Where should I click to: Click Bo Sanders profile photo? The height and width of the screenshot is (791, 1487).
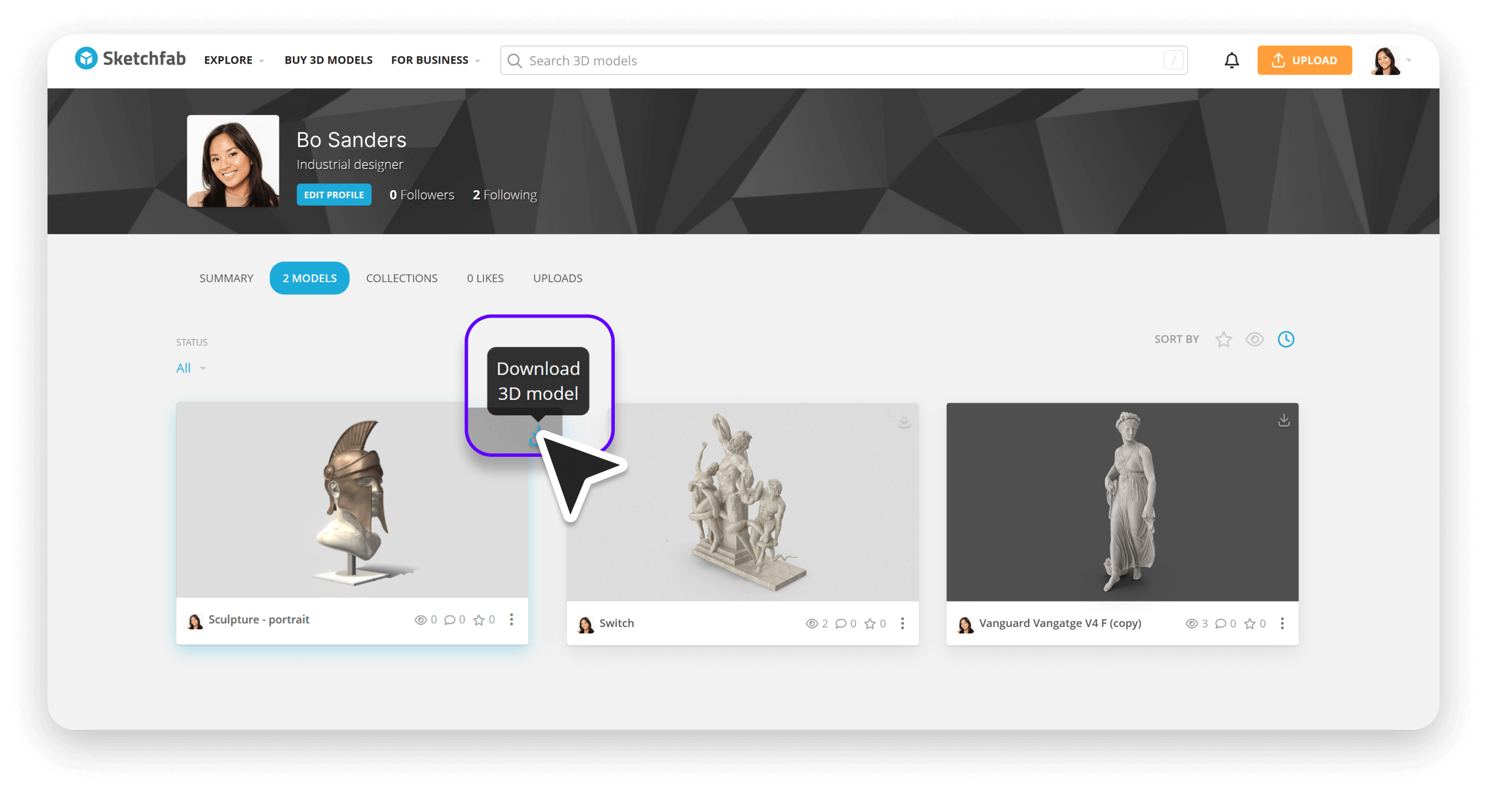[233, 161]
